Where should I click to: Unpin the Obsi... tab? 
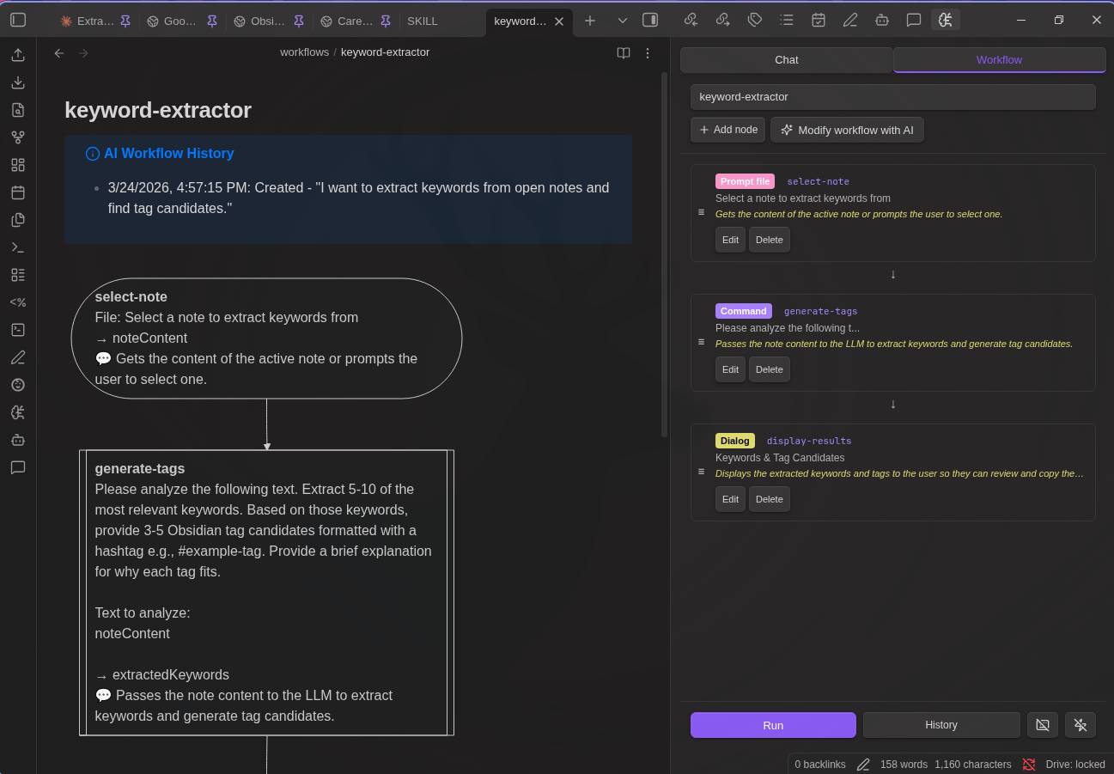[x=298, y=21]
